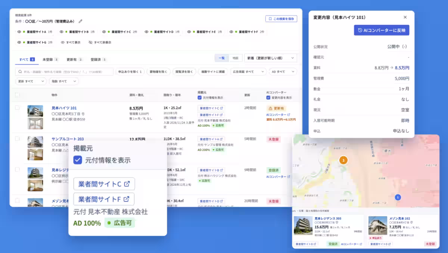Click the すべて非表示 crossed-eye icon
The image size is (448, 253).
90,43
